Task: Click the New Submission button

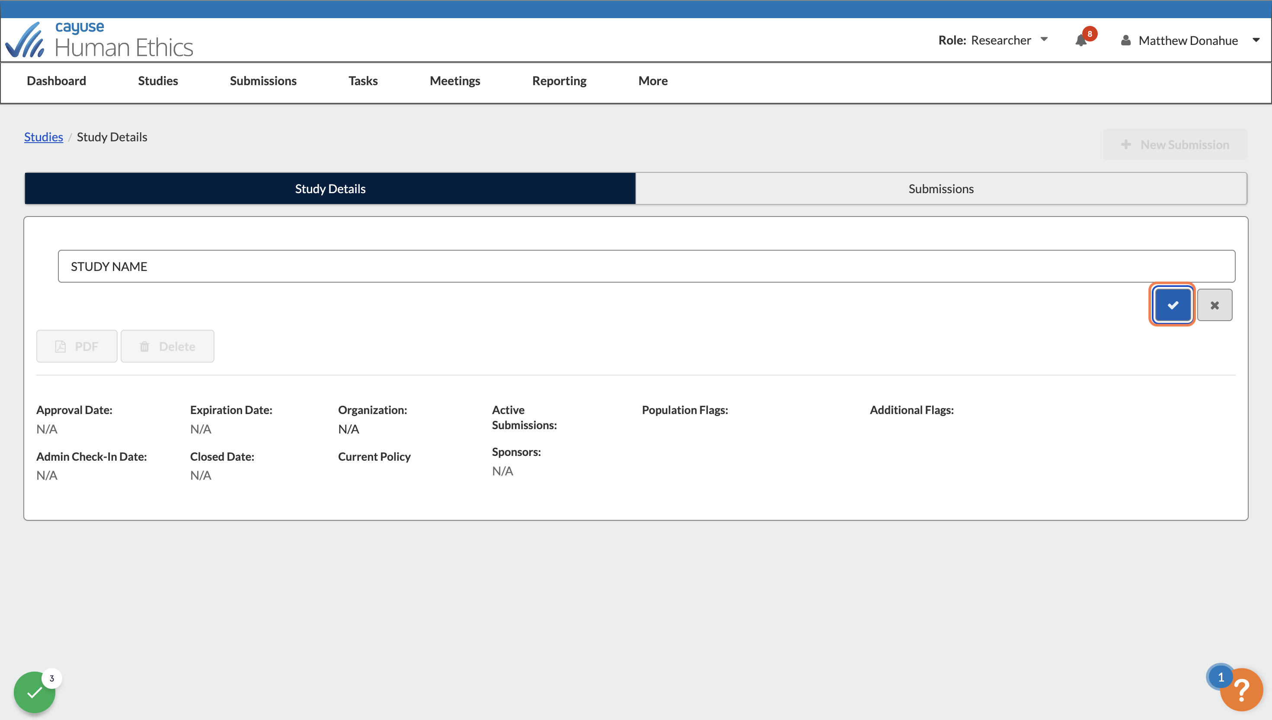Action: pyautogui.click(x=1175, y=144)
